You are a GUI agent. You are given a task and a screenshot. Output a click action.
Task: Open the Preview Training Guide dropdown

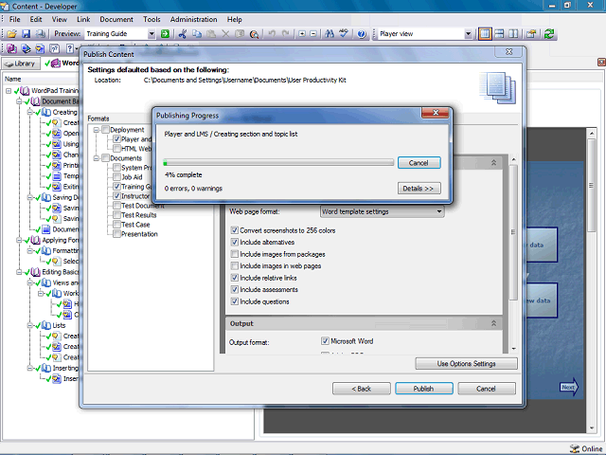click(x=151, y=34)
